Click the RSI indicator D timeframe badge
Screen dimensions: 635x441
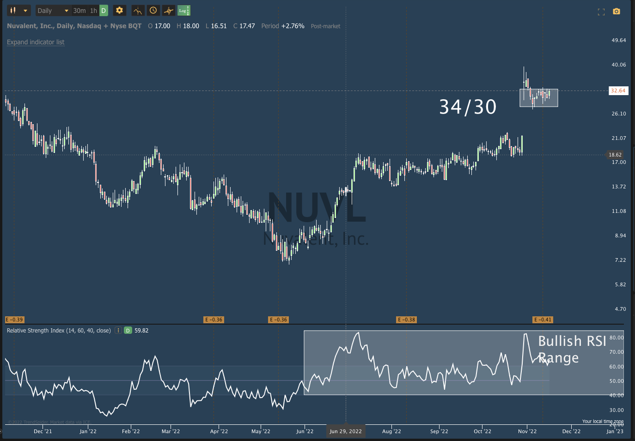coord(128,330)
